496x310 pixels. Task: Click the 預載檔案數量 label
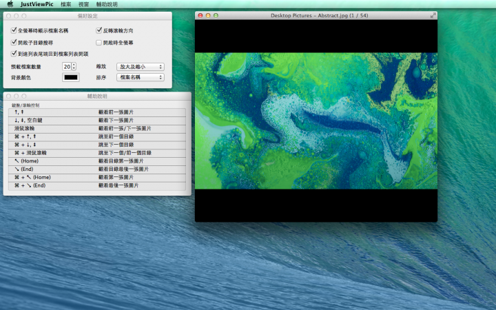click(x=26, y=67)
